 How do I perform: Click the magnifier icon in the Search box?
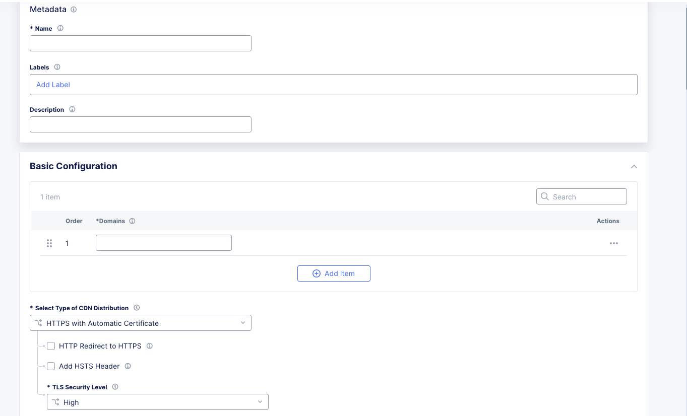(x=545, y=196)
